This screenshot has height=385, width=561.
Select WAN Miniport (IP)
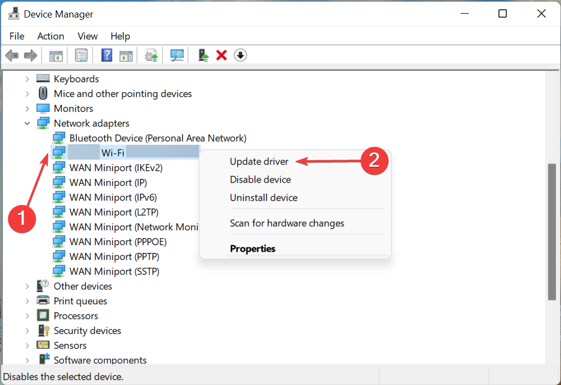pyautogui.click(x=108, y=183)
